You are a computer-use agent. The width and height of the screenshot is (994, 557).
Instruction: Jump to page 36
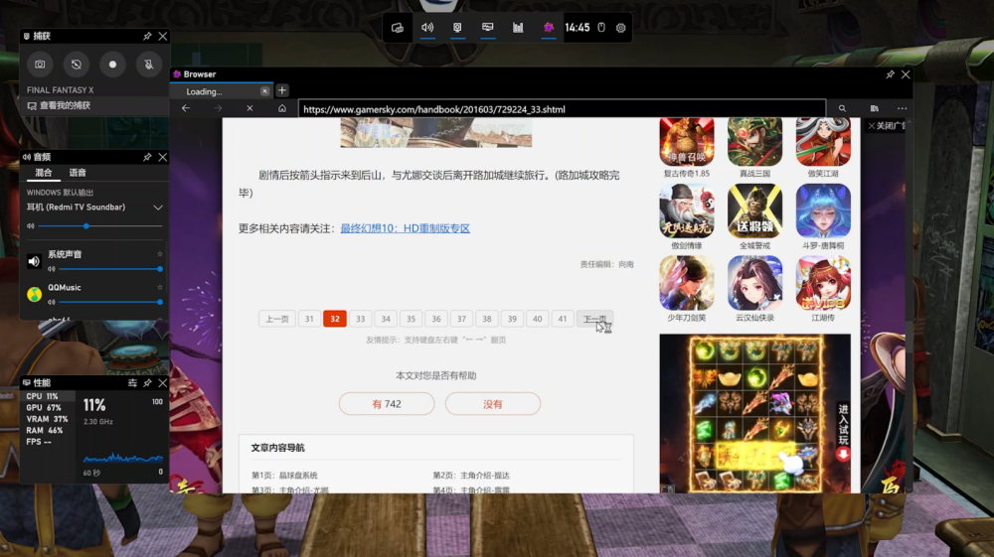click(x=436, y=319)
